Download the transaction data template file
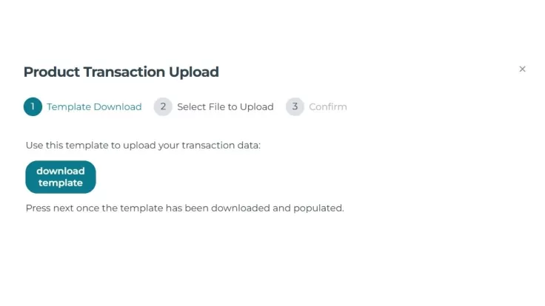 [x=61, y=177]
